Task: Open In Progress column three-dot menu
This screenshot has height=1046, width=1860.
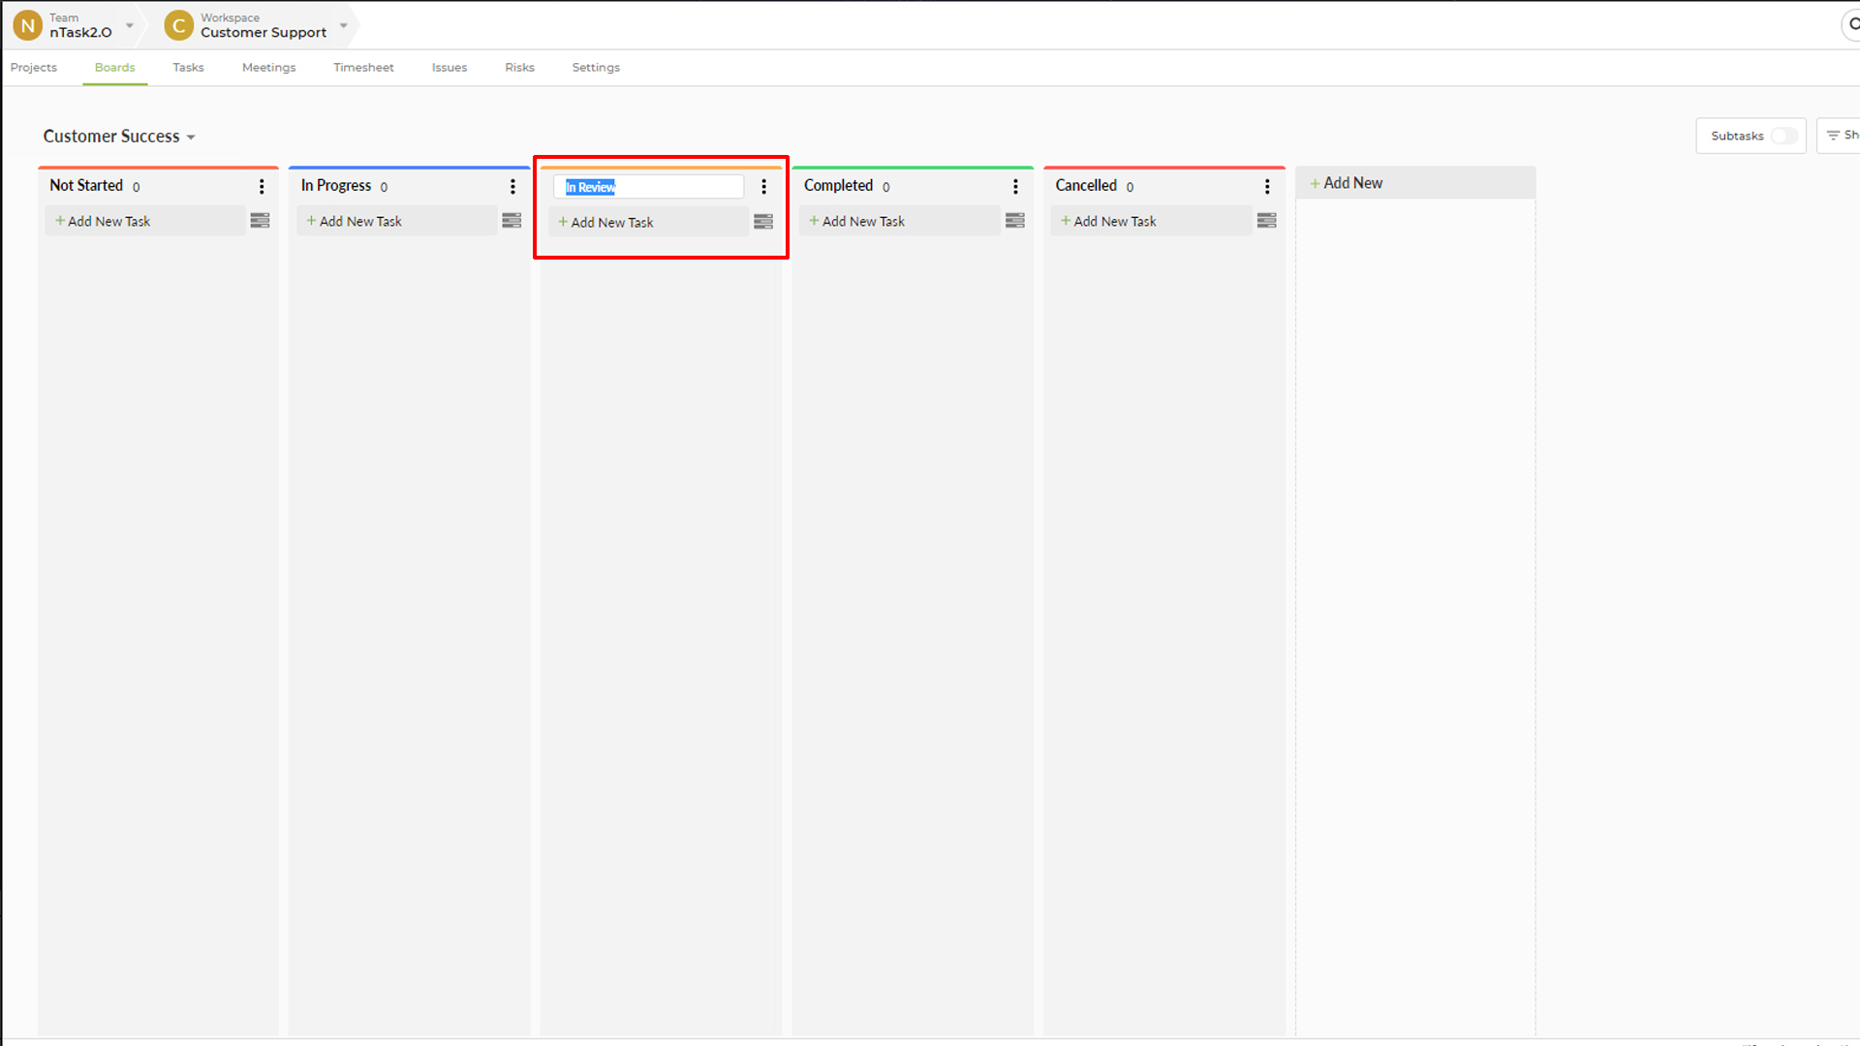Action: [512, 186]
